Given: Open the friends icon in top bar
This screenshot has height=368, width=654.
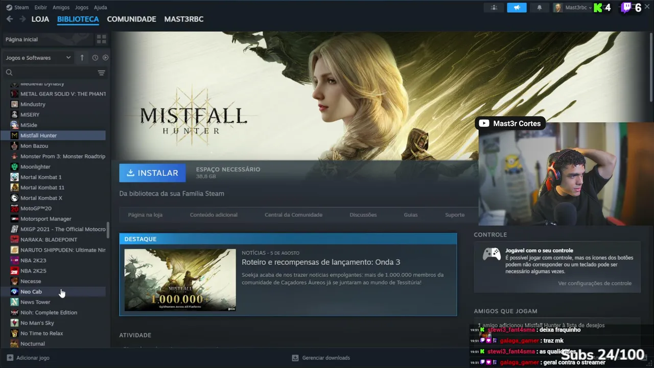Looking at the screenshot, I should click(494, 8).
